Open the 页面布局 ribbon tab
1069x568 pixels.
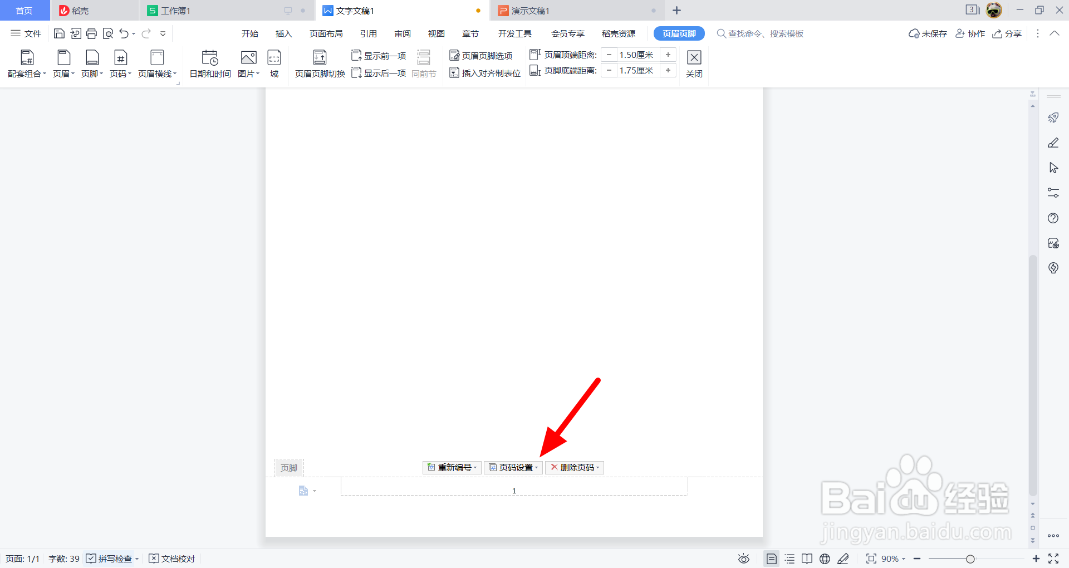point(326,33)
